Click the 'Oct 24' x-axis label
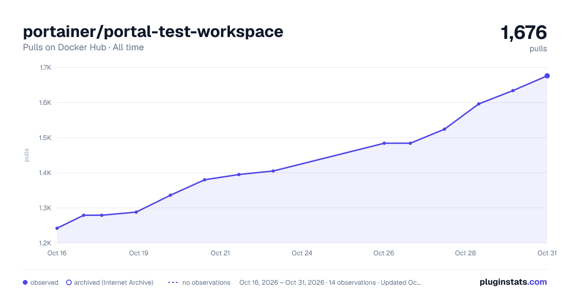Viewport: 570px width, 299px height. 302,253
